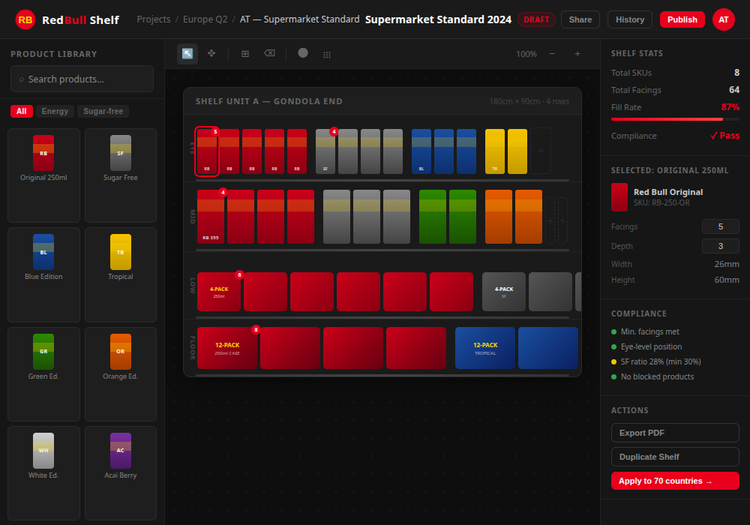Filter library by Energy
Image resolution: width=750 pixels, height=525 pixels.
pos(55,112)
